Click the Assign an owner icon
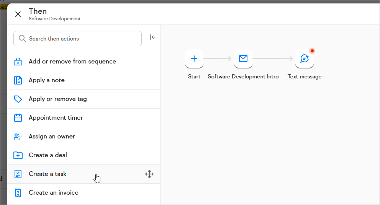The image size is (380, 205). [18, 137]
